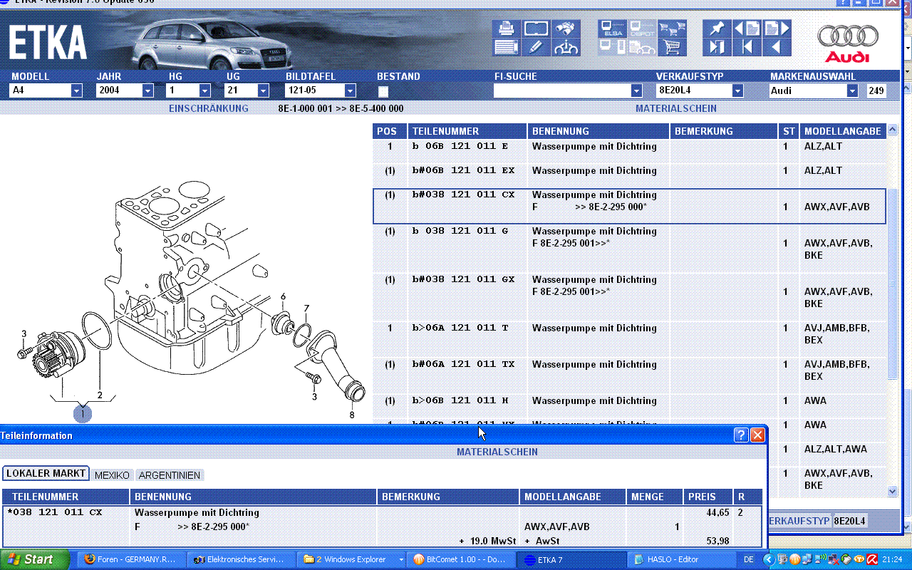Click the Windows Start button

point(34,559)
